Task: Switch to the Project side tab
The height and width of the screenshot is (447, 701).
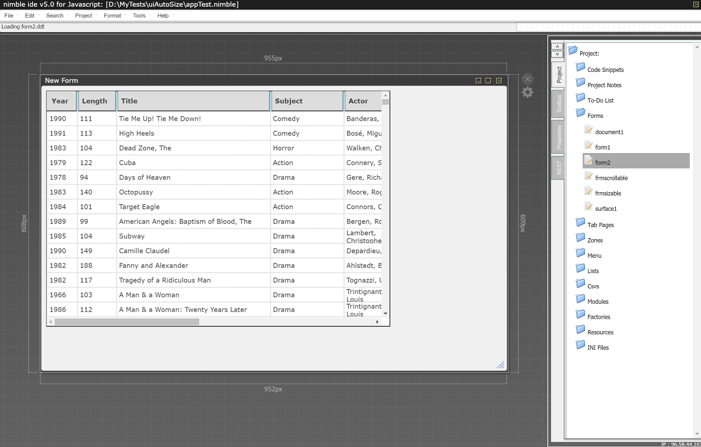Action: click(x=559, y=74)
